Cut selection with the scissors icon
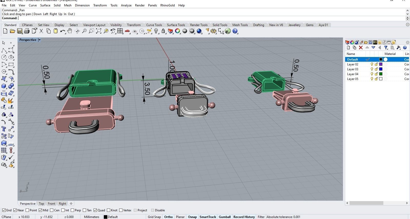Screen dimensions: 410x219 pyautogui.click(x=41, y=31)
